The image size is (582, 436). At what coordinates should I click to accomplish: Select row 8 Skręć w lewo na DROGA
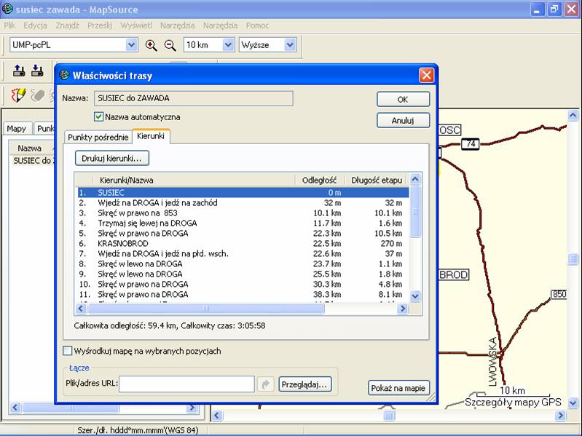[243, 264]
